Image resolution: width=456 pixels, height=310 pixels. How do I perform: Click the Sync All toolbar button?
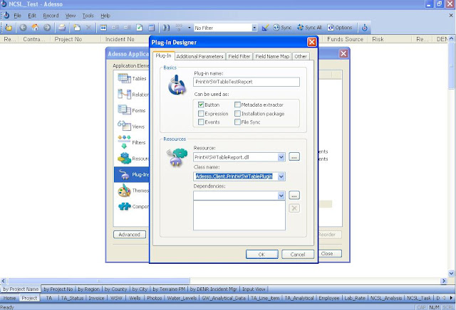(309, 28)
